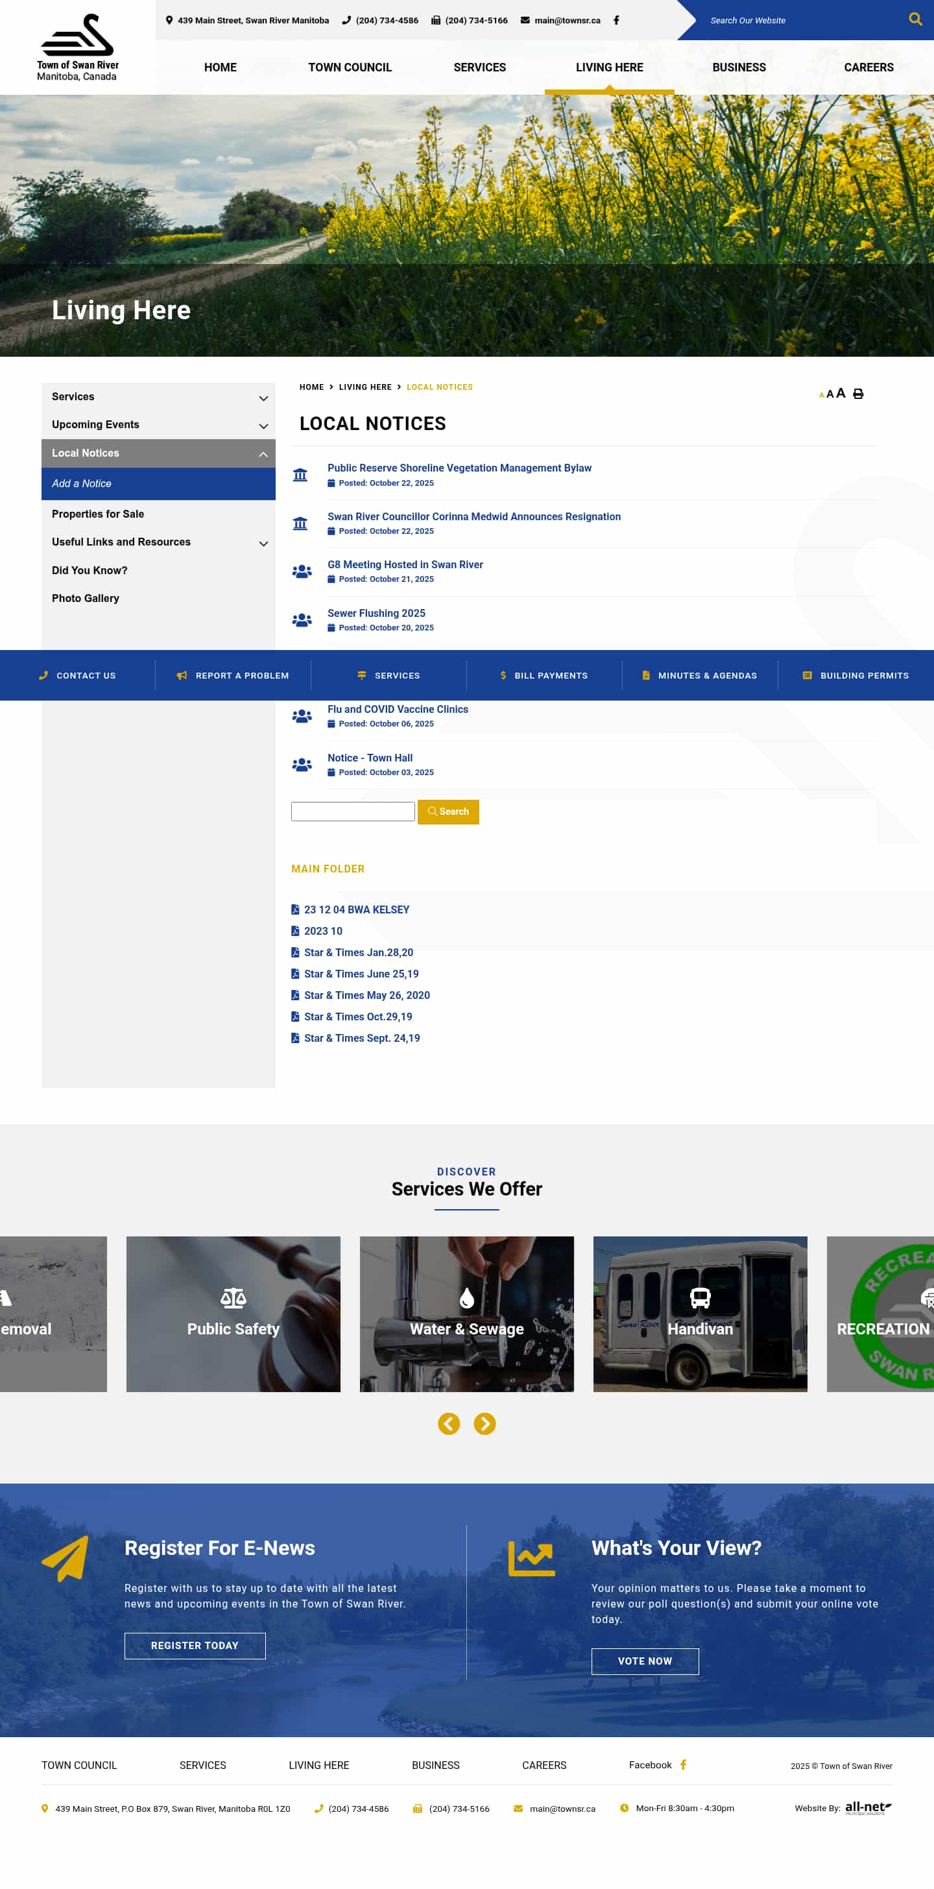Click the Public Safety scales icon
The image size is (934, 1889).
coord(233,1298)
